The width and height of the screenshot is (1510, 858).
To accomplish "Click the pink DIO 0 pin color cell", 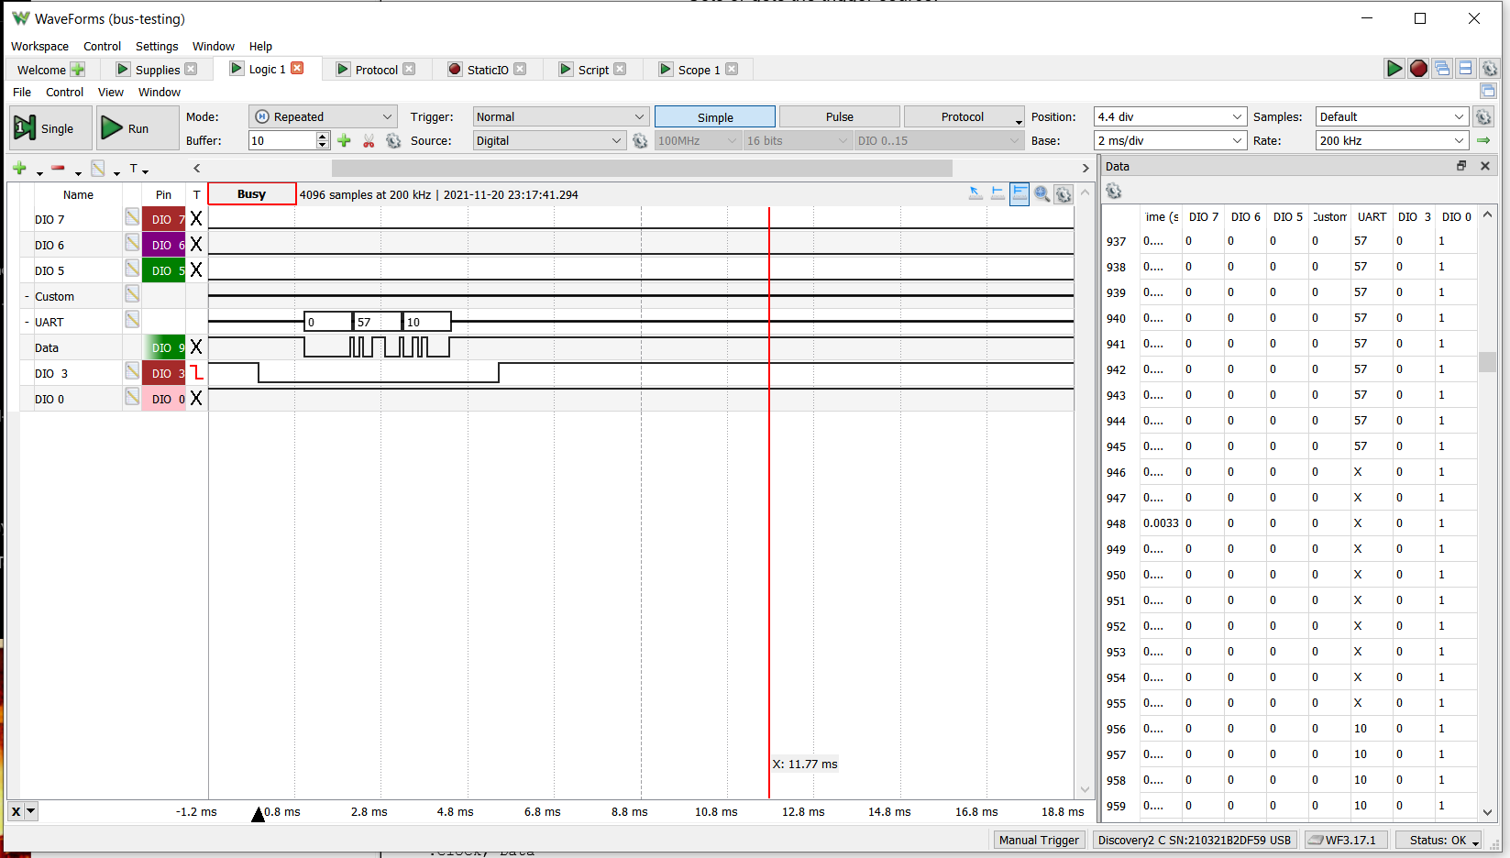I will (x=163, y=399).
